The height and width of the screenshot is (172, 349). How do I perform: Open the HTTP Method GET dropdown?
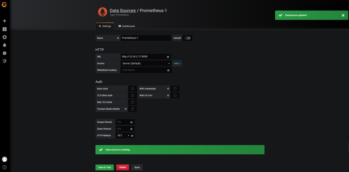pyautogui.click(x=123, y=136)
